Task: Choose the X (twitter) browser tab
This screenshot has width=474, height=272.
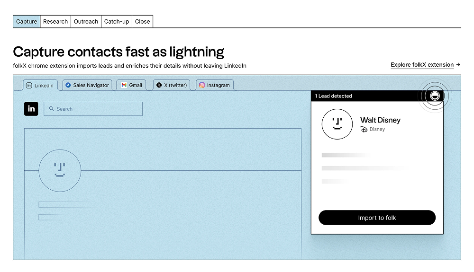Action: (x=172, y=85)
